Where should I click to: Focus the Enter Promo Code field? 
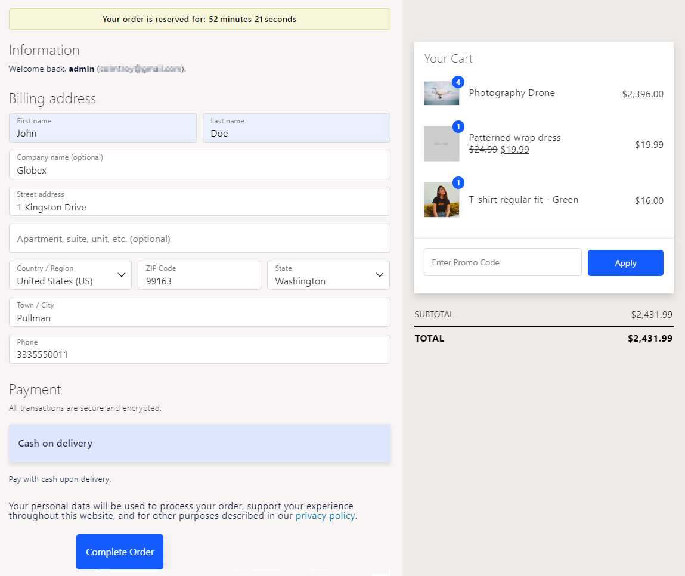click(503, 262)
